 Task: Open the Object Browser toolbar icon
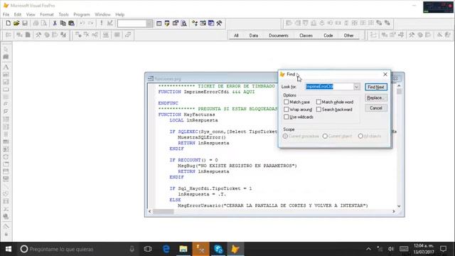point(203,23)
